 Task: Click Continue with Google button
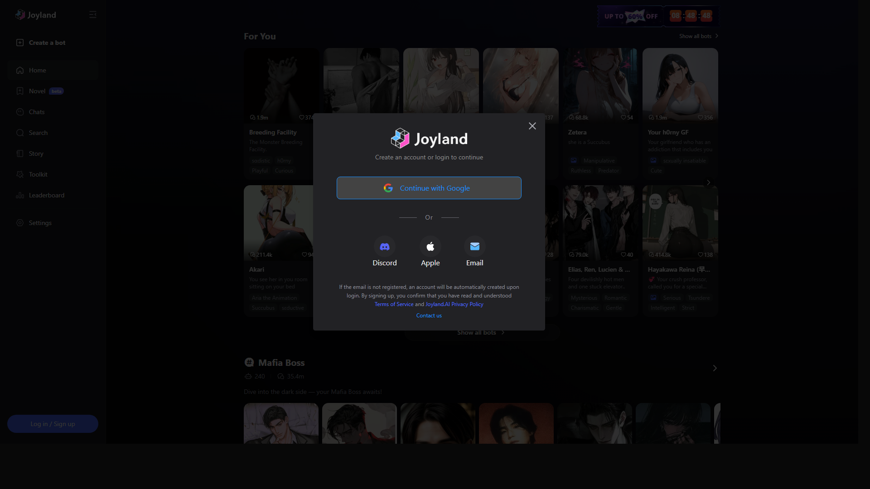429,188
